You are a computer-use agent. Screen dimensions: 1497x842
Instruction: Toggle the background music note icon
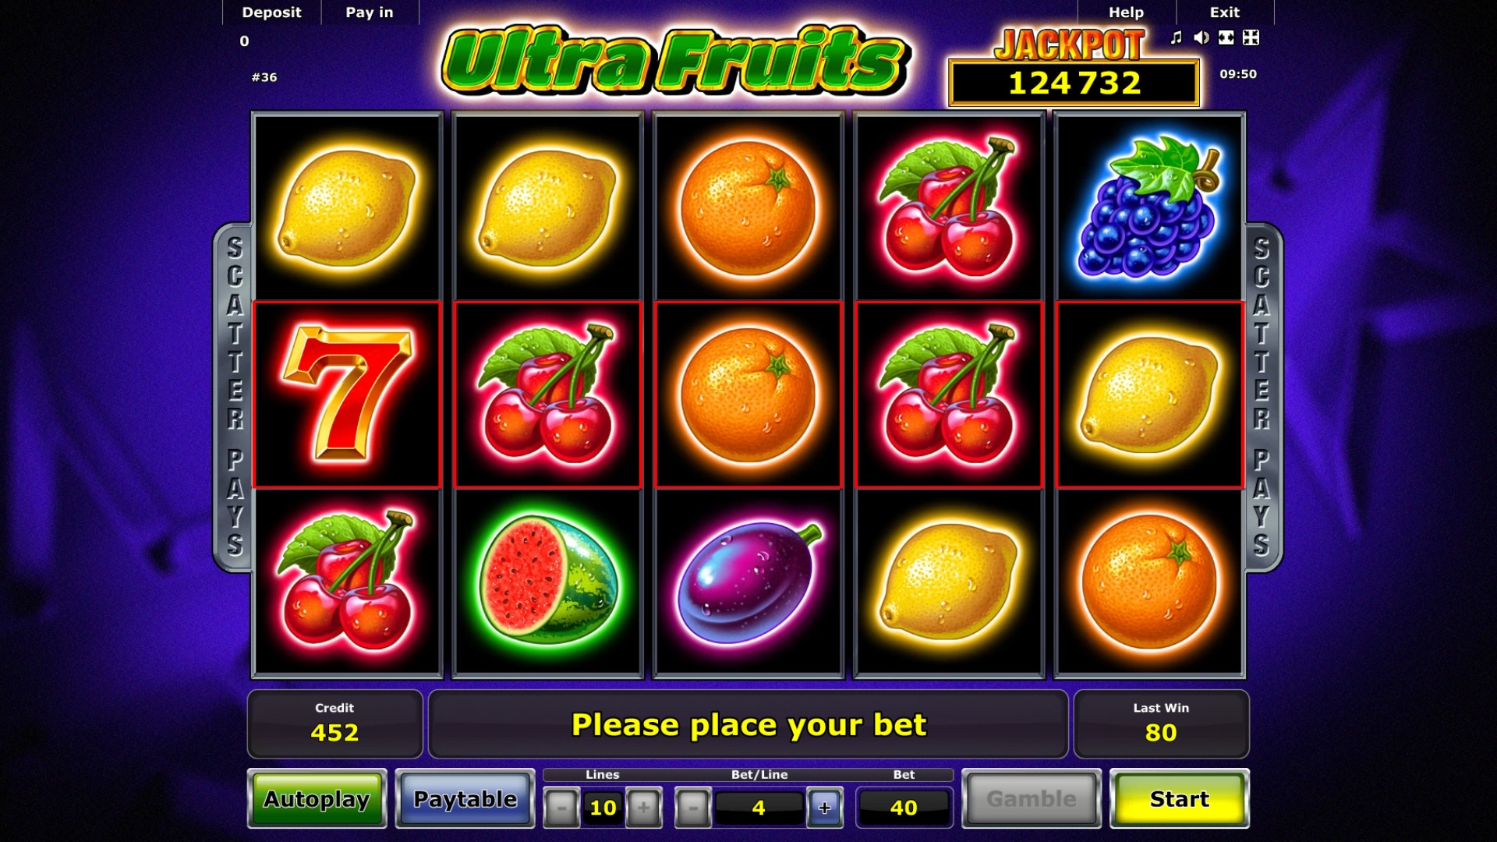(x=1177, y=37)
